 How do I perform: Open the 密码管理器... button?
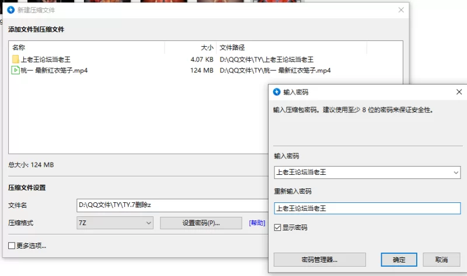(319, 260)
